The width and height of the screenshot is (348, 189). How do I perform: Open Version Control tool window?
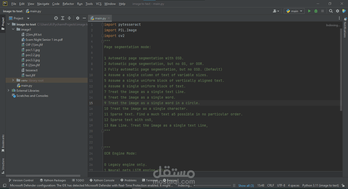(21, 180)
